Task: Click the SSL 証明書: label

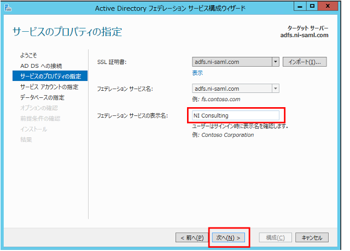Action: pyautogui.click(x=112, y=62)
